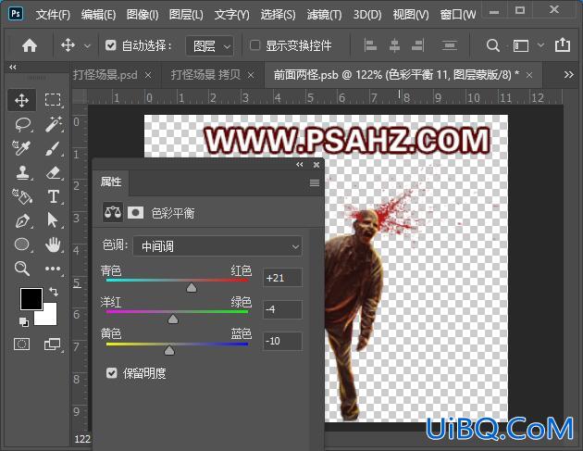
Task: Pick the white background color swatch
Action: coord(50,317)
